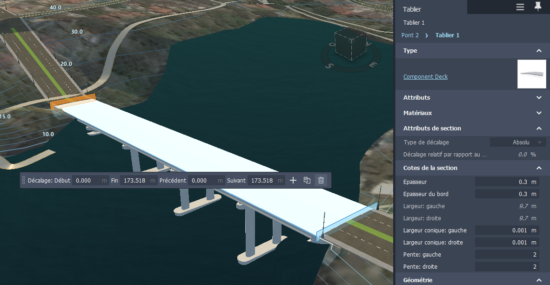Screen dimensions: 550x285
Task: Edit the Pente: gauche value
Action: [x=507, y=254]
